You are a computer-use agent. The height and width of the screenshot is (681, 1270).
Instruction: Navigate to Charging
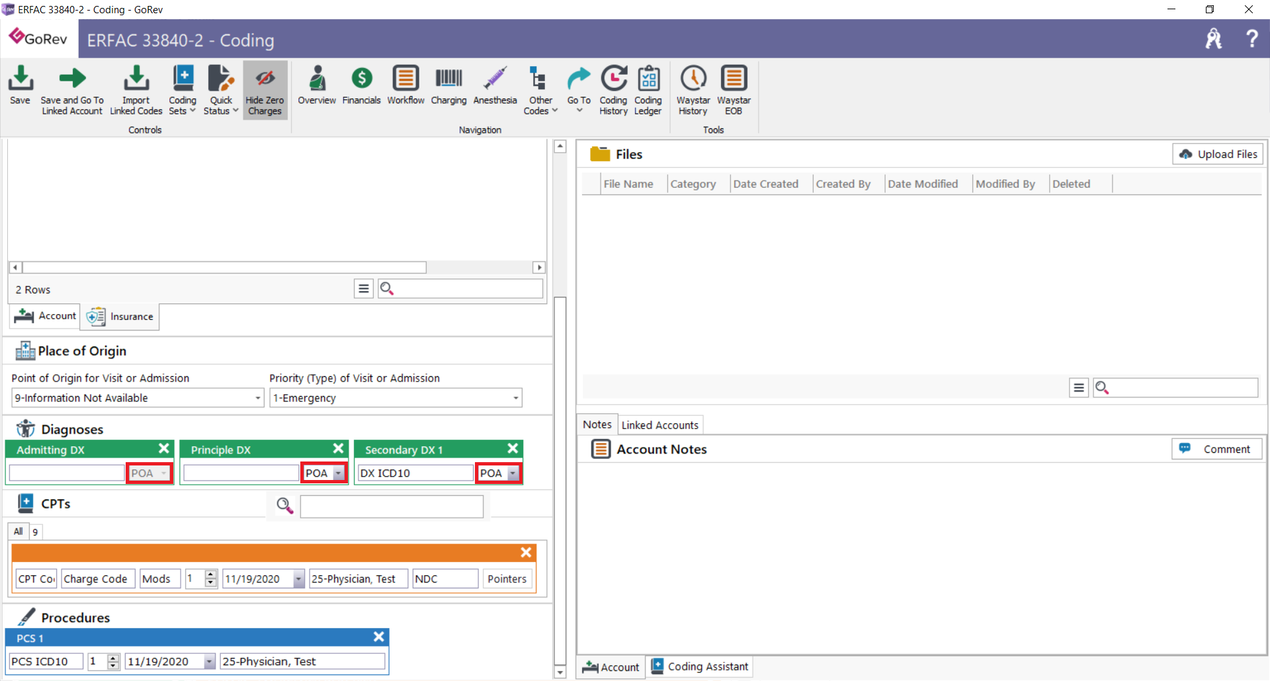(x=448, y=86)
